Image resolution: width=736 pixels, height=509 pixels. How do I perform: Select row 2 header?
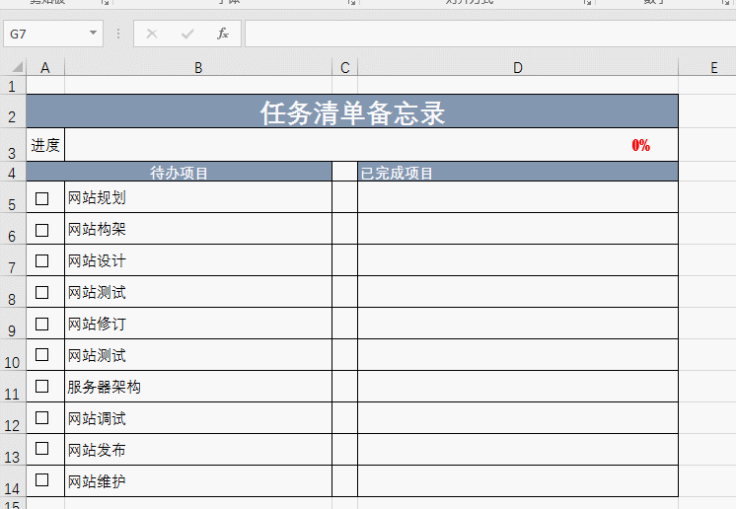point(13,111)
